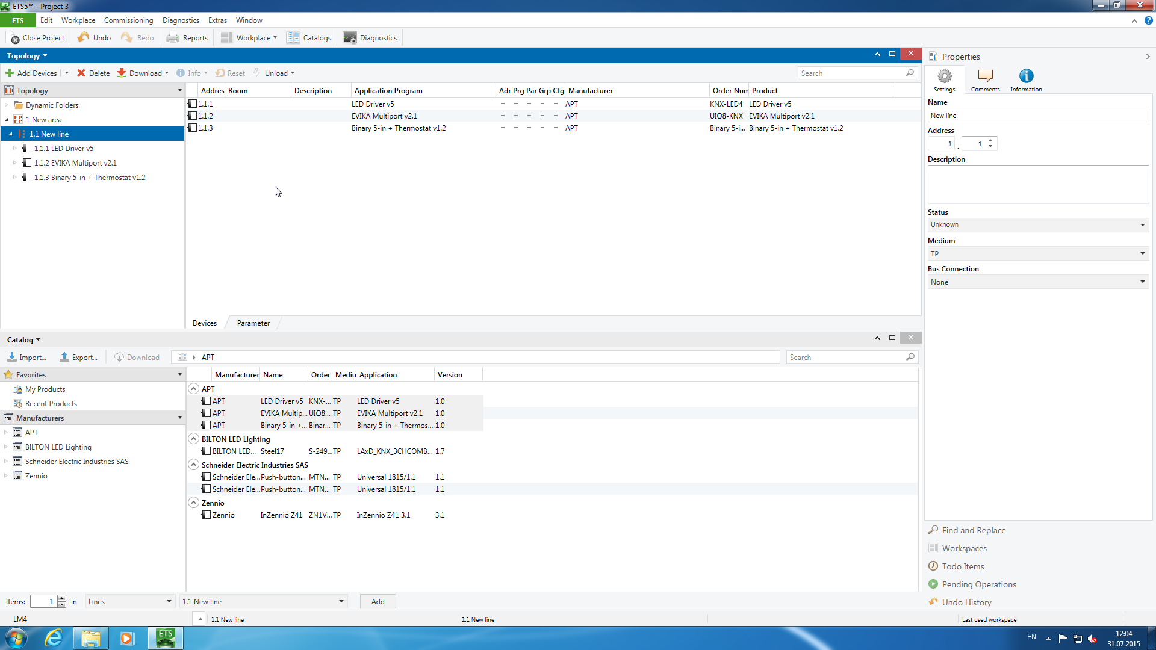The width and height of the screenshot is (1156, 650).
Task: Open the Information tab in Properties
Action: (1026, 79)
